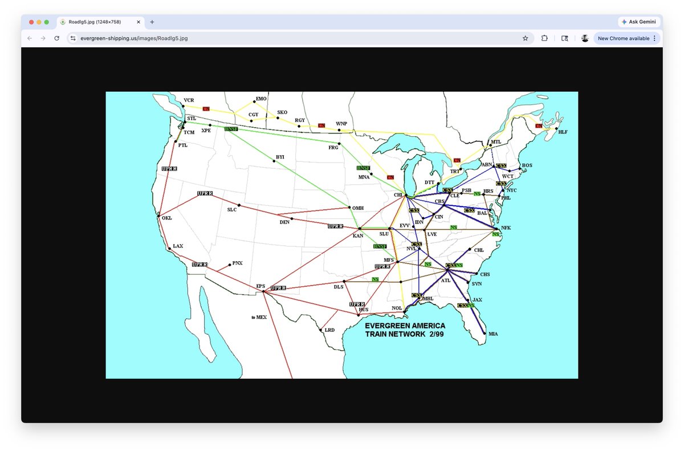Click the BYI station label
Image resolution: width=684 pixels, height=451 pixels.
coord(280,157)
